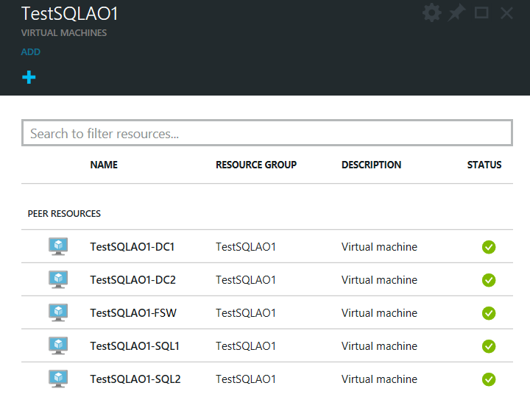Sort by the RESOURCE GROUP column header
This screenshot has height=394, width=530.
(256, 165)
